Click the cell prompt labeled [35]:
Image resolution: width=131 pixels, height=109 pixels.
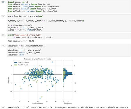(4, 2)
